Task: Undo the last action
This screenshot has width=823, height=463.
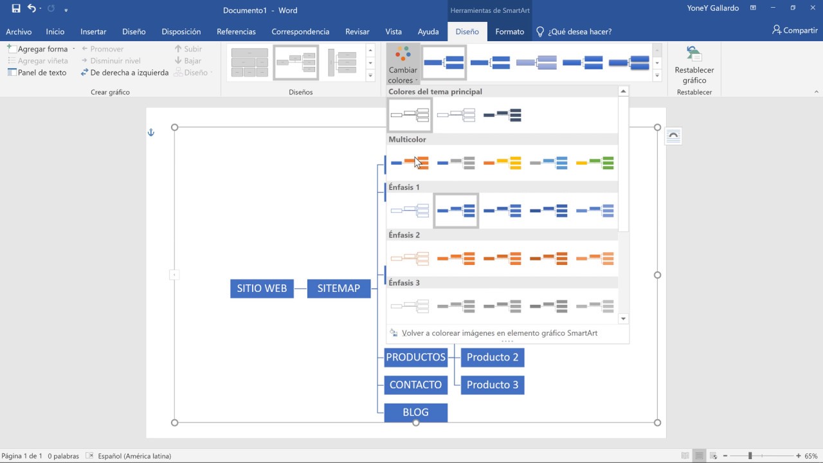Action: [x=32, y=9]
